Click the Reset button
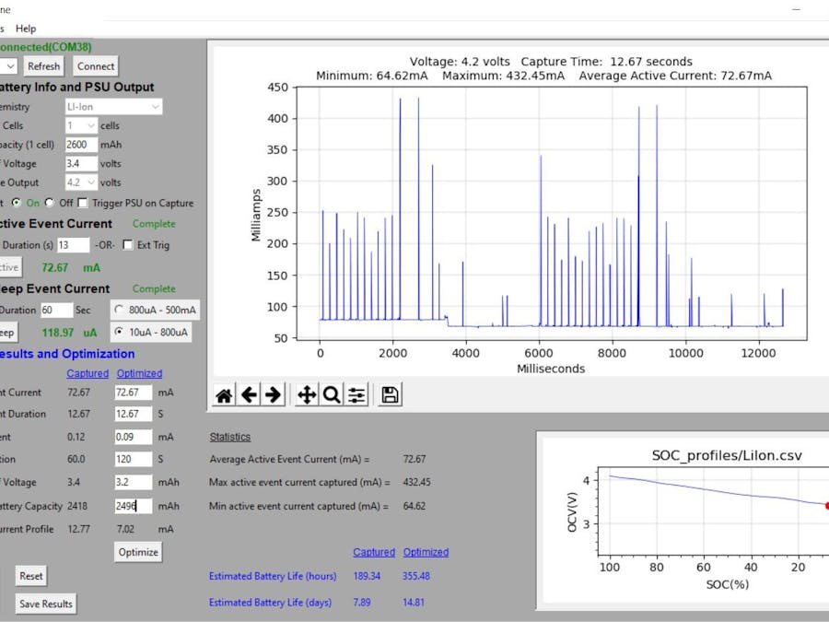The image size is (829, 622). (31, 576)
